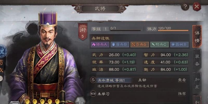Switch to the 装备 tab

(197, 60)
